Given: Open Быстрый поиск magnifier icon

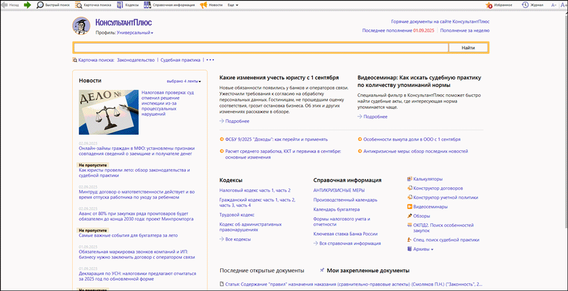Looking at the screenshot, I should 40,5.
